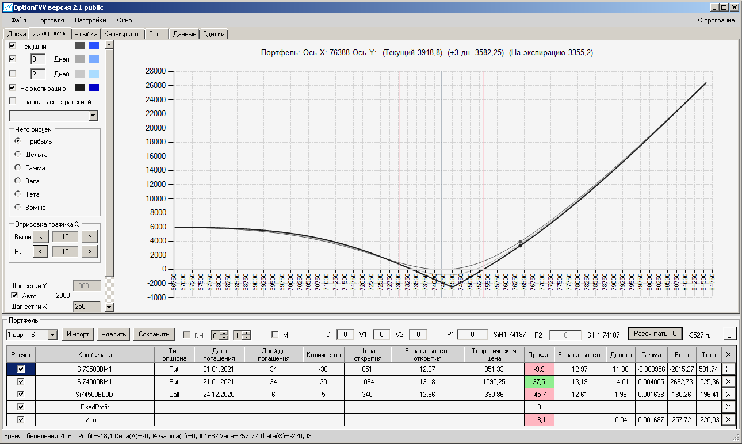Screen dimensions: 742x444
Task: Open the Настройки menu
Action: click(x=90, y=20)
